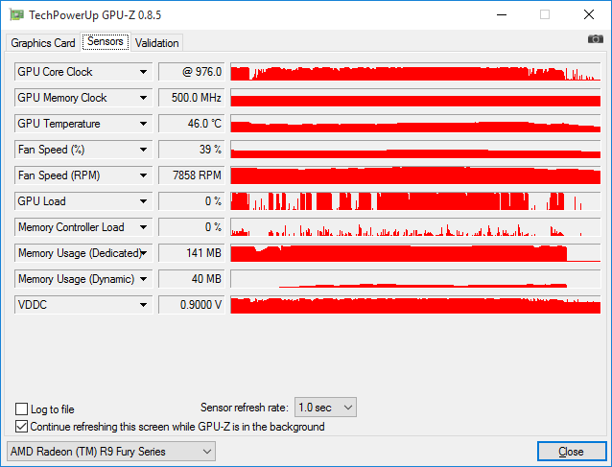Click the GPU Load history graph
612x467 pixels.
[x=415, y=201]
